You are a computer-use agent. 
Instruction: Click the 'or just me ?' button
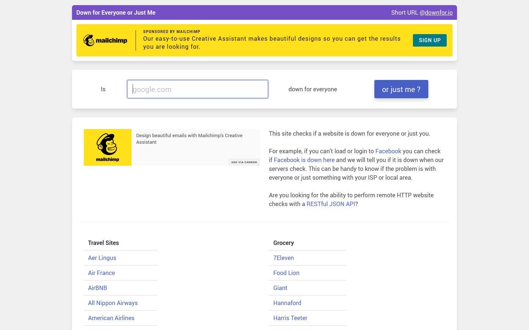click(x=401, y=89)
